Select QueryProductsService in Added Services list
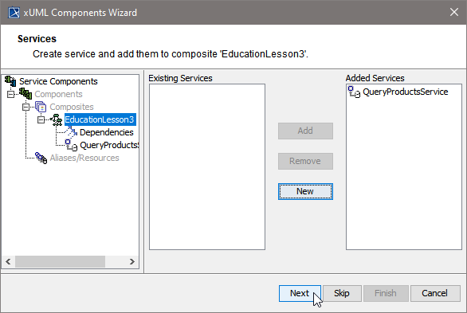This screenshot has width=467, height=313. pyautogui.click(x=406, y=92)
